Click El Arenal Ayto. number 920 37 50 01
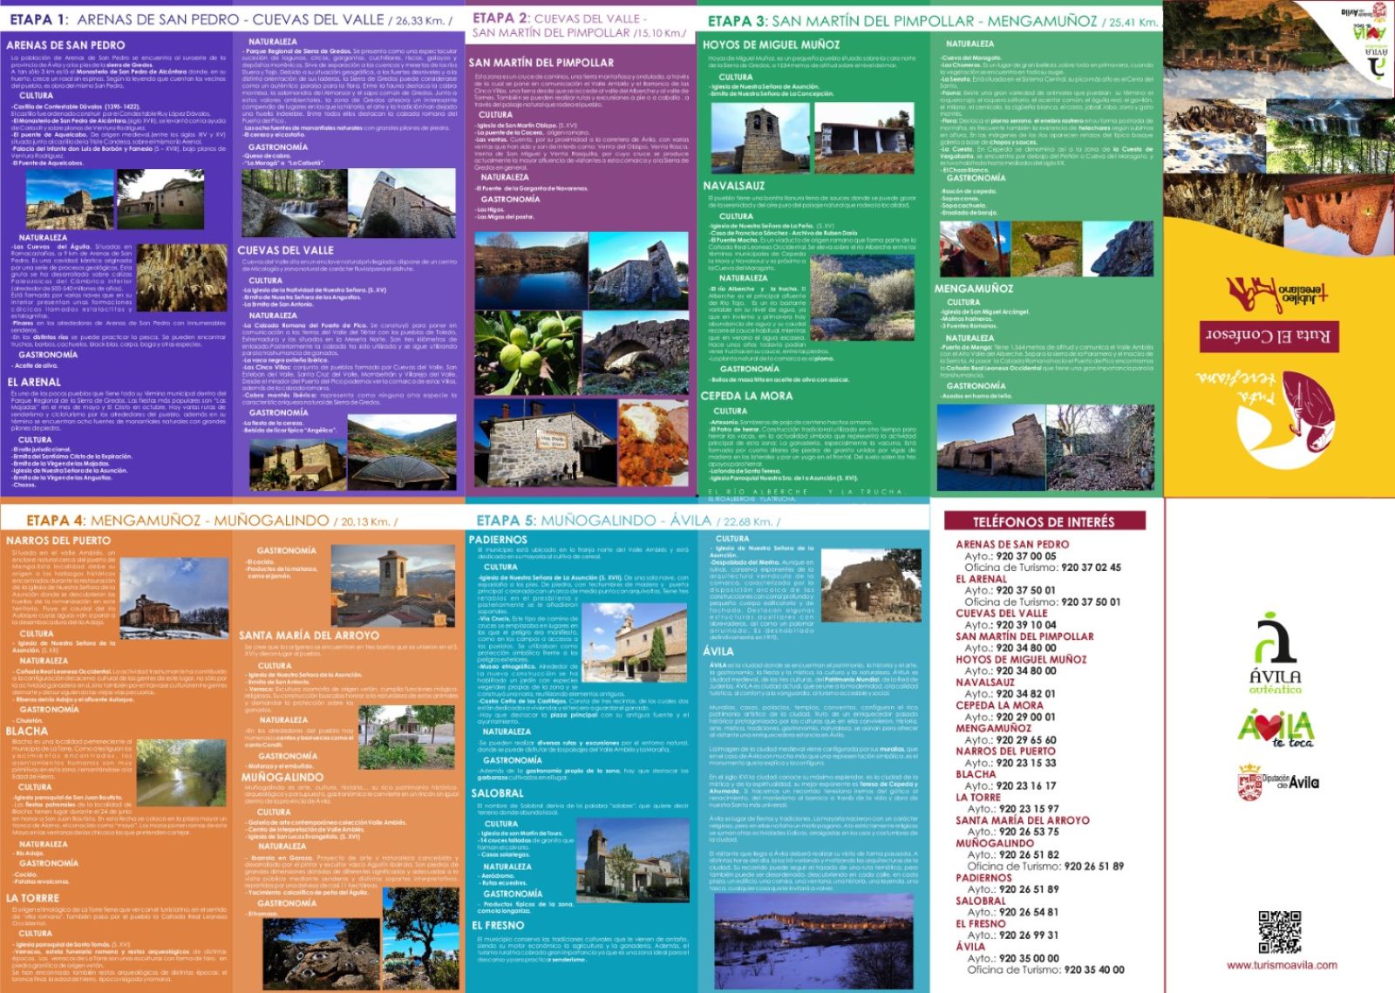Viewport: 1395px width, 993px height. [x=1025, y=590]
